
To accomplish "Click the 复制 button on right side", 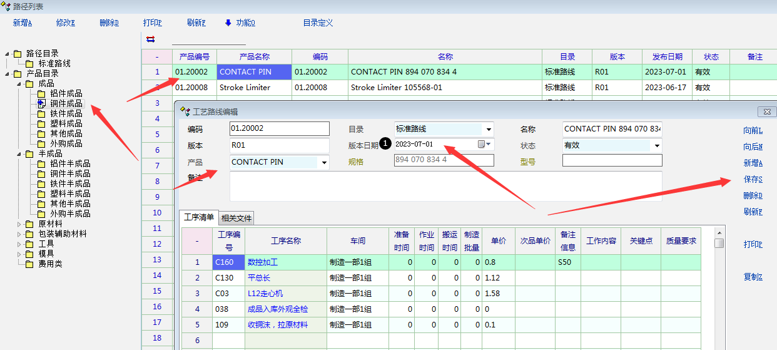I will click(753, 277).
